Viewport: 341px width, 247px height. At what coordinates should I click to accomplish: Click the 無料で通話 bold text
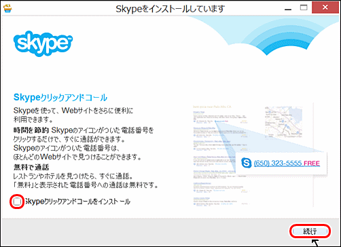31,168
